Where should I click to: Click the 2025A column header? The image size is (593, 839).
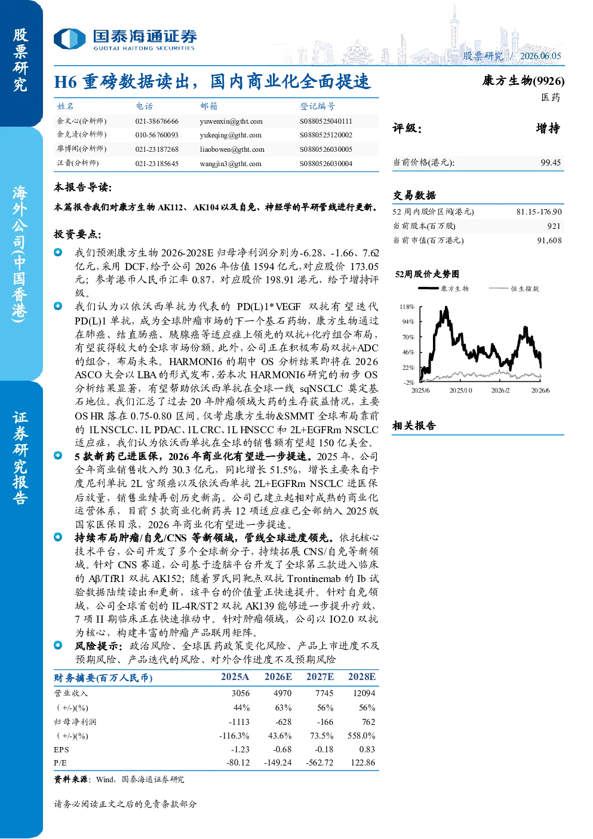click(235, 677)
